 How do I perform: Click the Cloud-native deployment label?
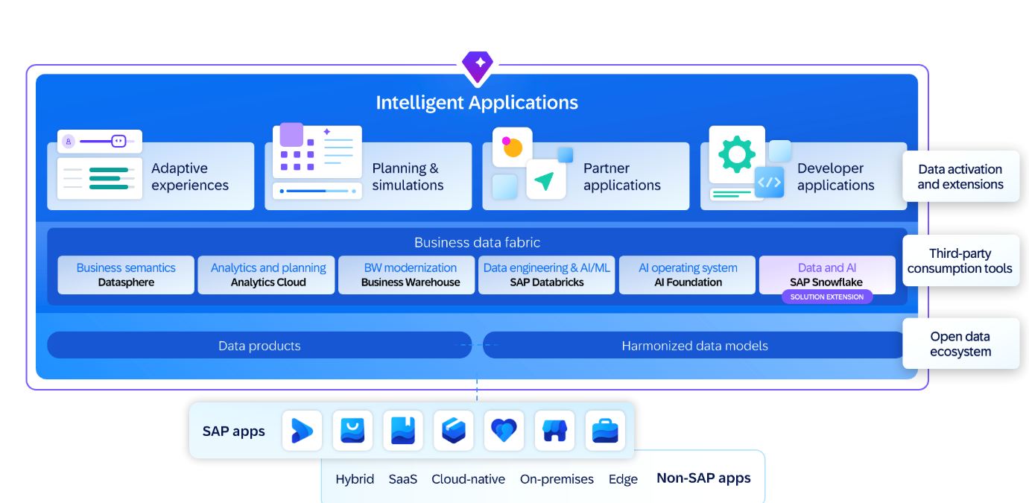click(x=469, y=479)
